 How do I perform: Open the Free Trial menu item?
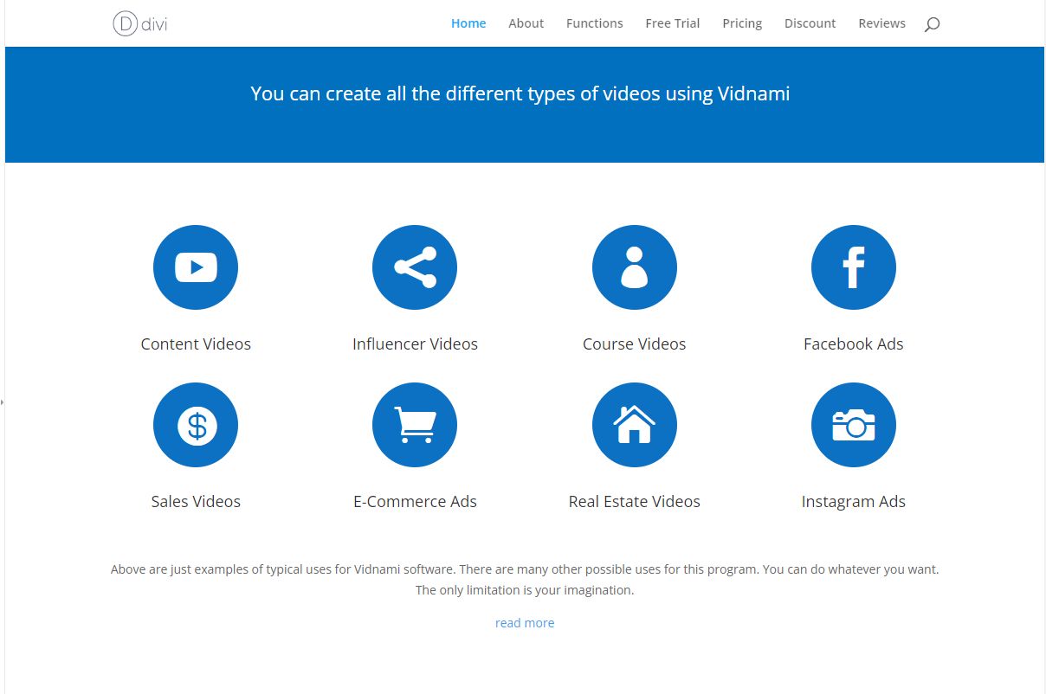673,23
